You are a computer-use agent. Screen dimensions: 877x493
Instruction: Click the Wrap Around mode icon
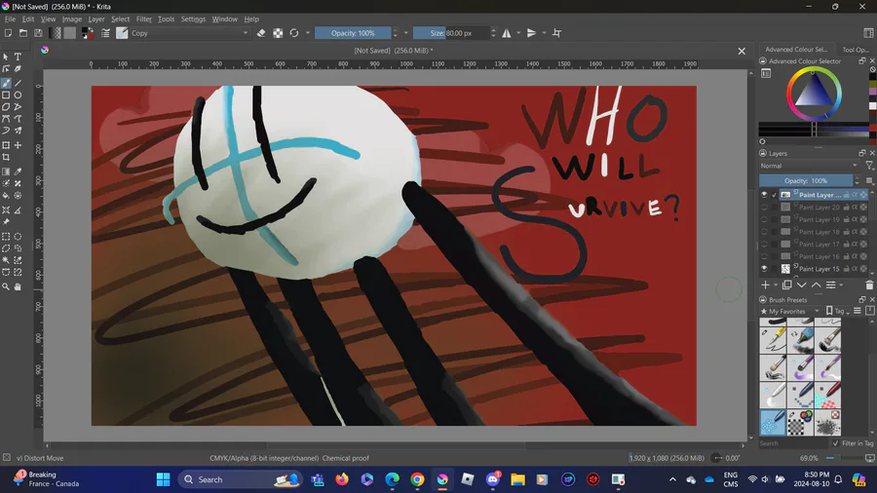(556, 33)
